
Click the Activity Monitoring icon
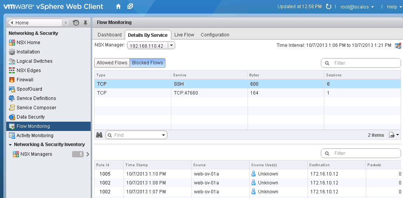click(12, 135)
